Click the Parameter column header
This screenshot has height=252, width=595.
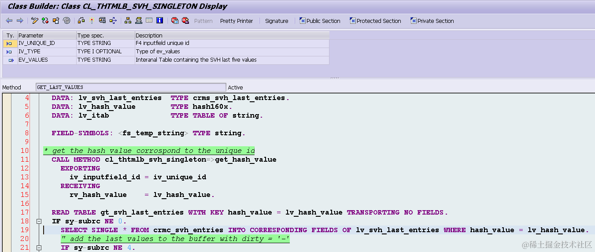[x=47, y=35]
